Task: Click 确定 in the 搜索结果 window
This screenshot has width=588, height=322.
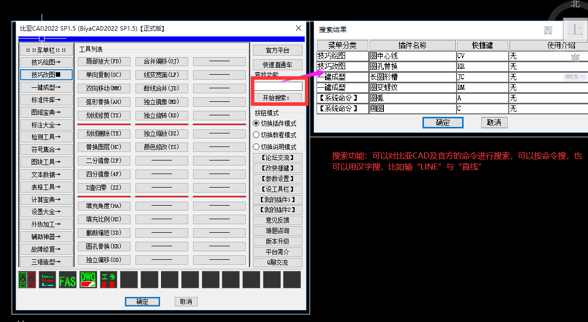Action: click(x=443, y=122)
